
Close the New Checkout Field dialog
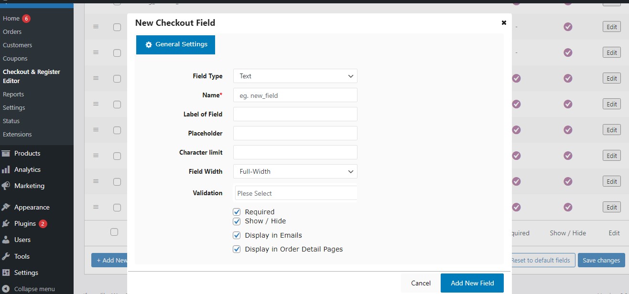tap(504, 22)
